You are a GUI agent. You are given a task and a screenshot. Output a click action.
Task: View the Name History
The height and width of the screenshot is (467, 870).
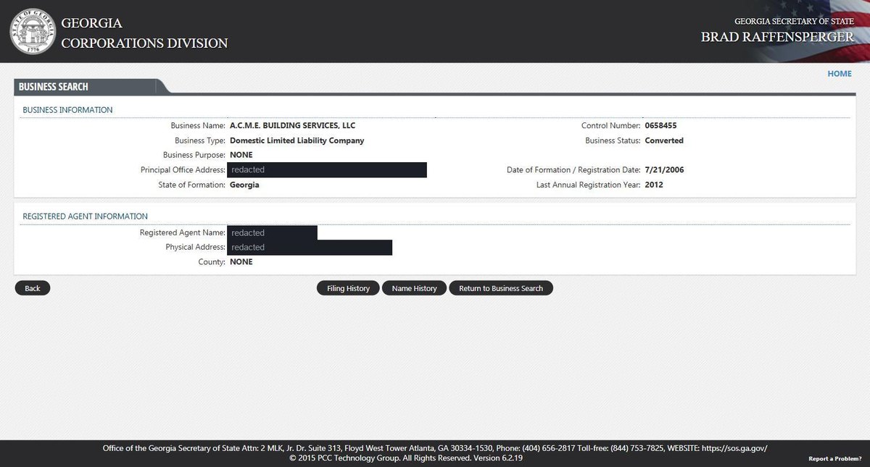[x=414, y=288]
